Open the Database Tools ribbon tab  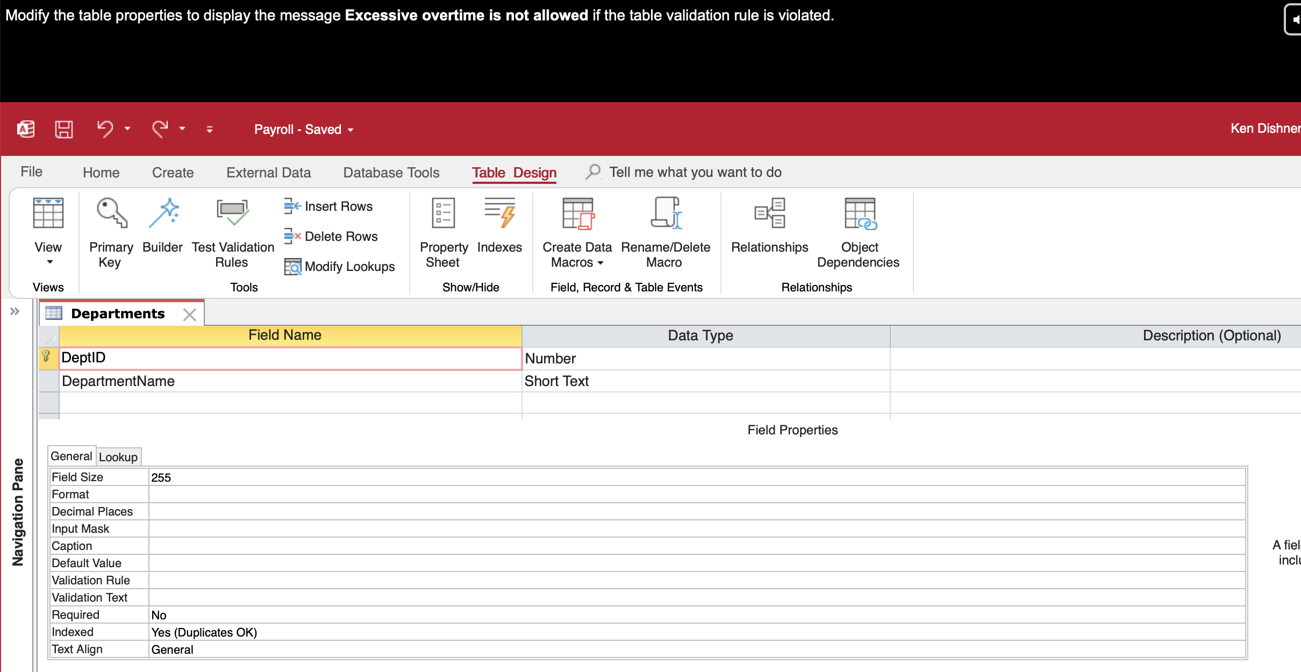(390, 172)
